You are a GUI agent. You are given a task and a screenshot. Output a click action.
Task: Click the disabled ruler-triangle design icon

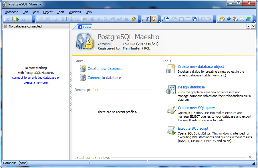click(48, 19)
